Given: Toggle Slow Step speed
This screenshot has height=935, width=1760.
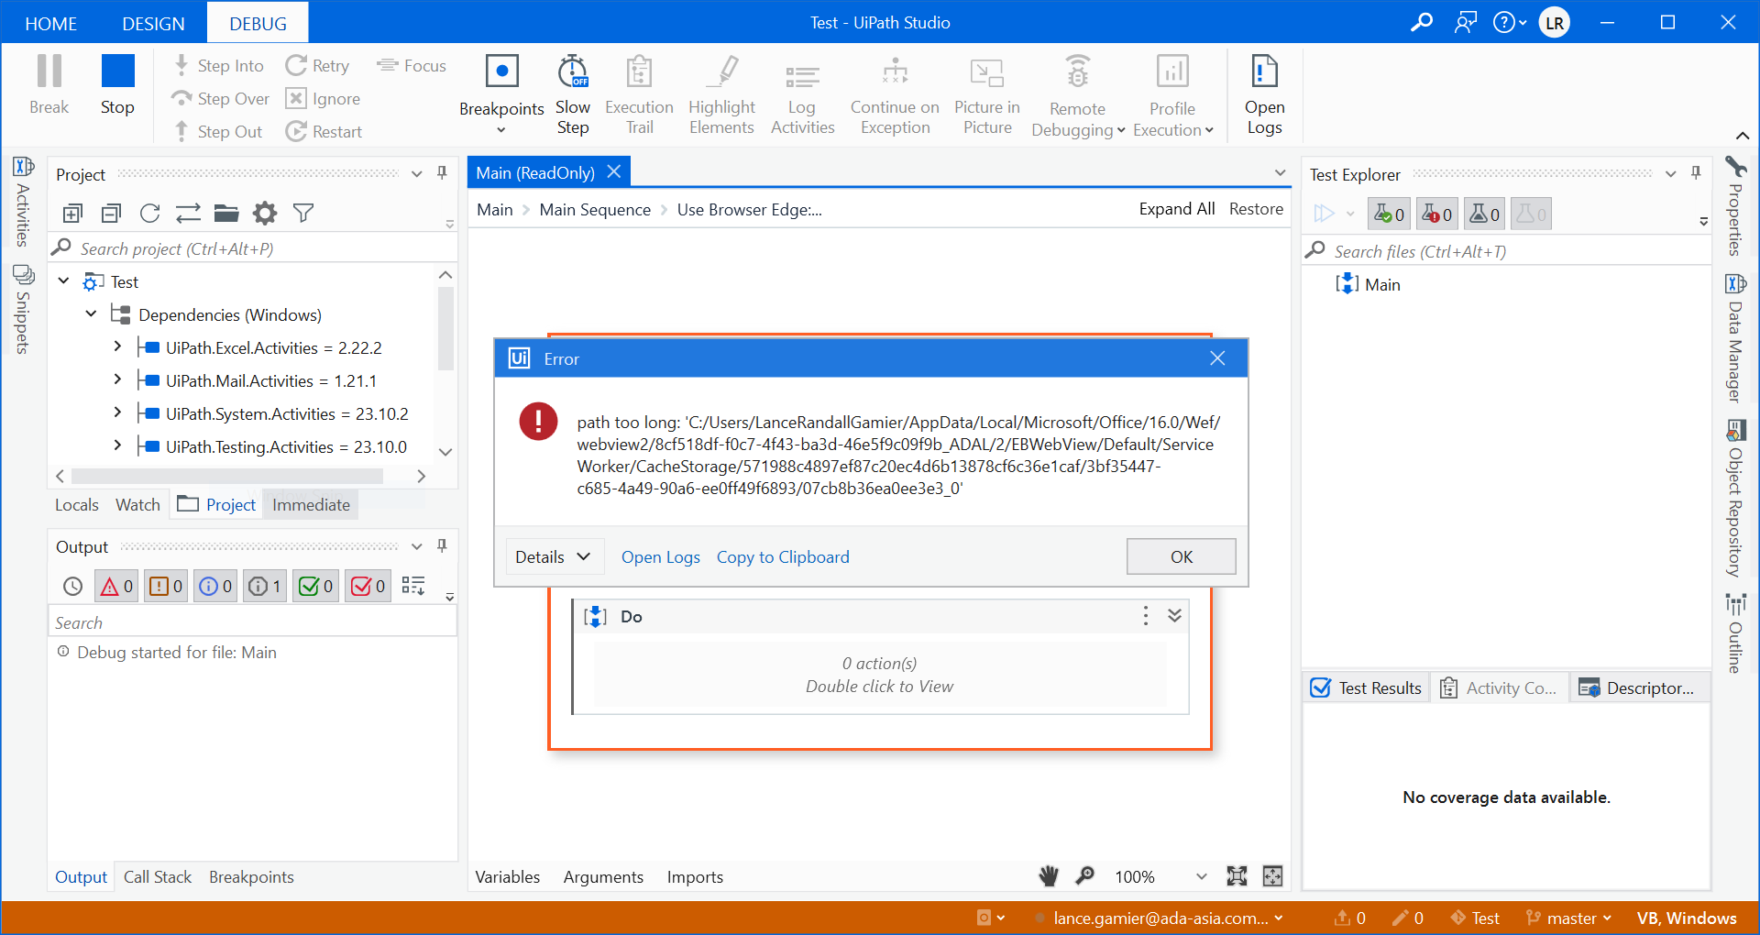Looking at the screenshot, I should [x=573, y=95].
